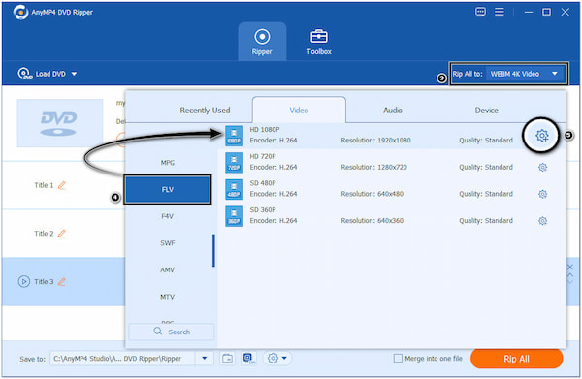Viewport: 582px width, 379px height.
Task: Choose FLV in the format list
Action: [168, 190]
